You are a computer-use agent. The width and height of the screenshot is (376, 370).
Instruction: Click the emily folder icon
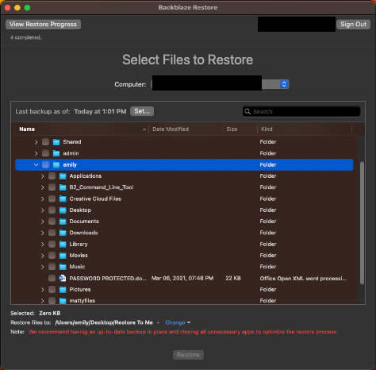[x=56, y=165]
